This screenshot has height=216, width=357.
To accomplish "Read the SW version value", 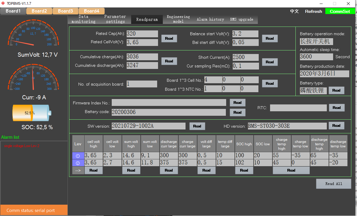I will tap(197, 126).
